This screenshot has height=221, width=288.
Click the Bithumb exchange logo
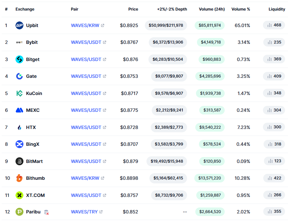[x=19, y=178]
